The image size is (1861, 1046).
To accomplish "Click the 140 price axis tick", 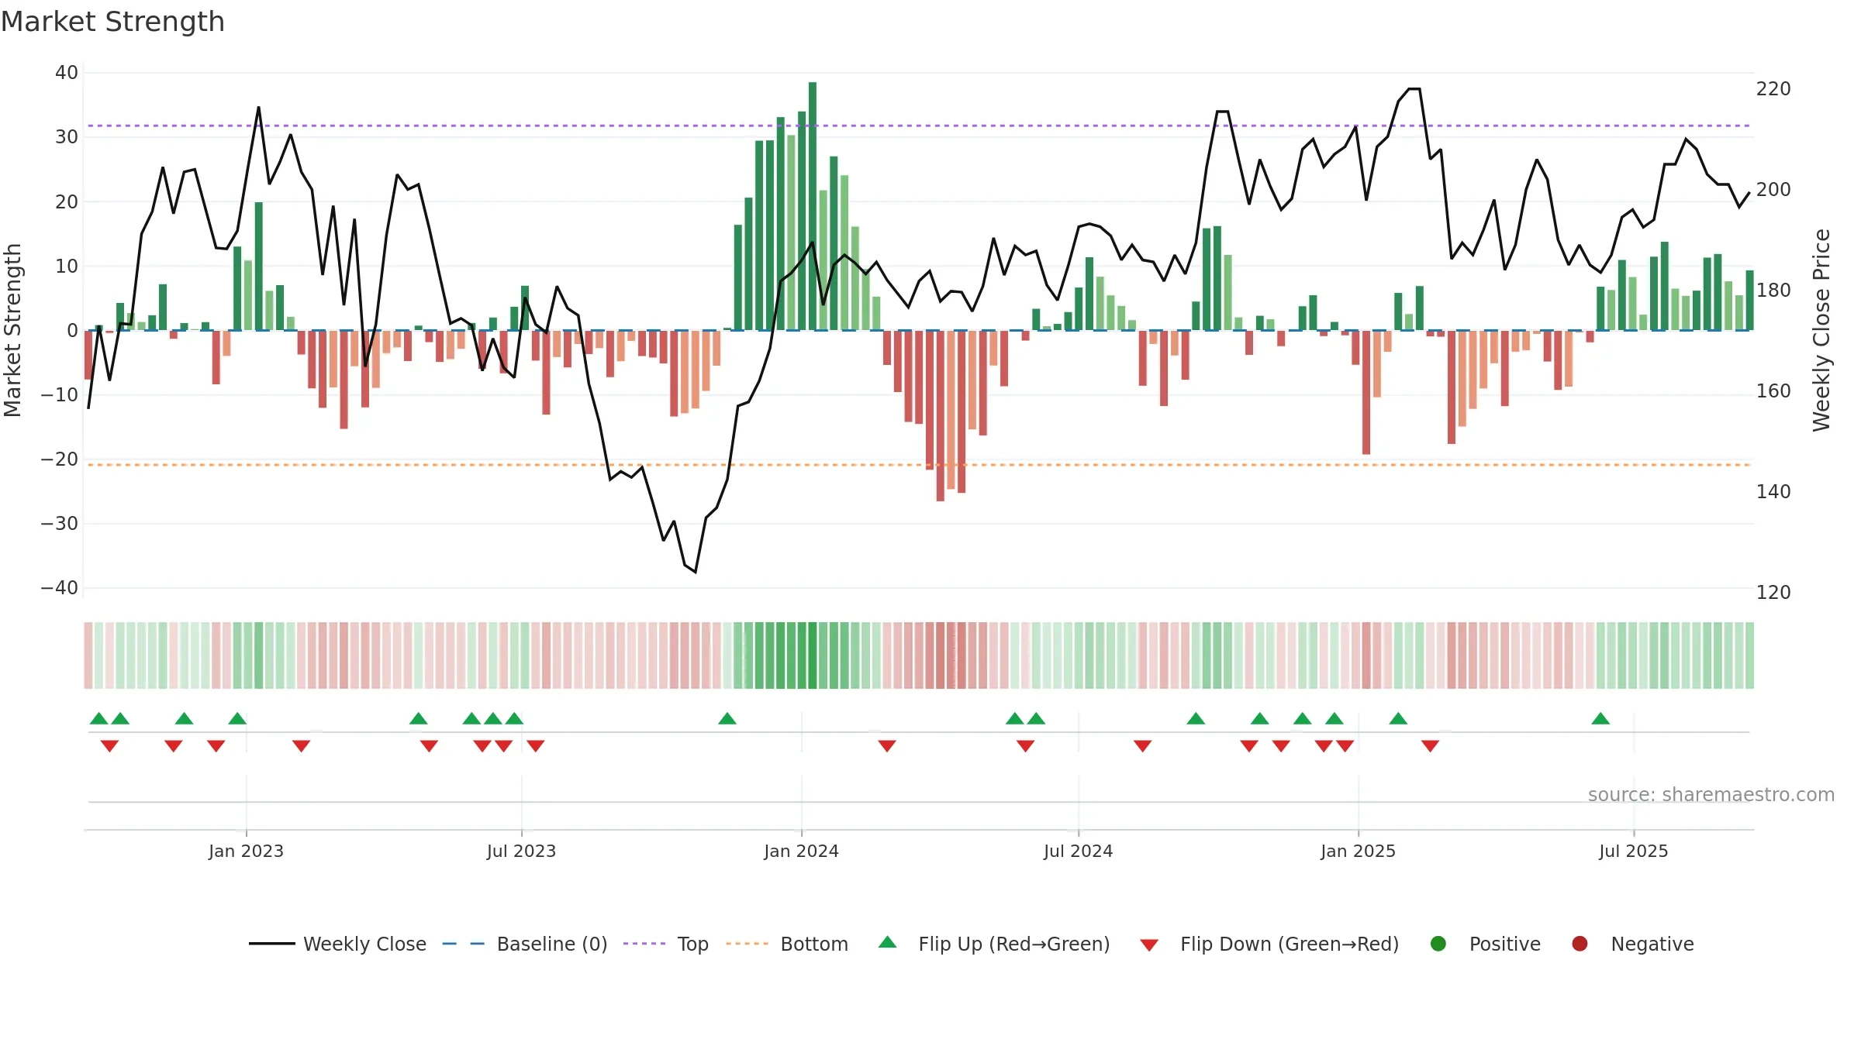I will coord(1773,492).
